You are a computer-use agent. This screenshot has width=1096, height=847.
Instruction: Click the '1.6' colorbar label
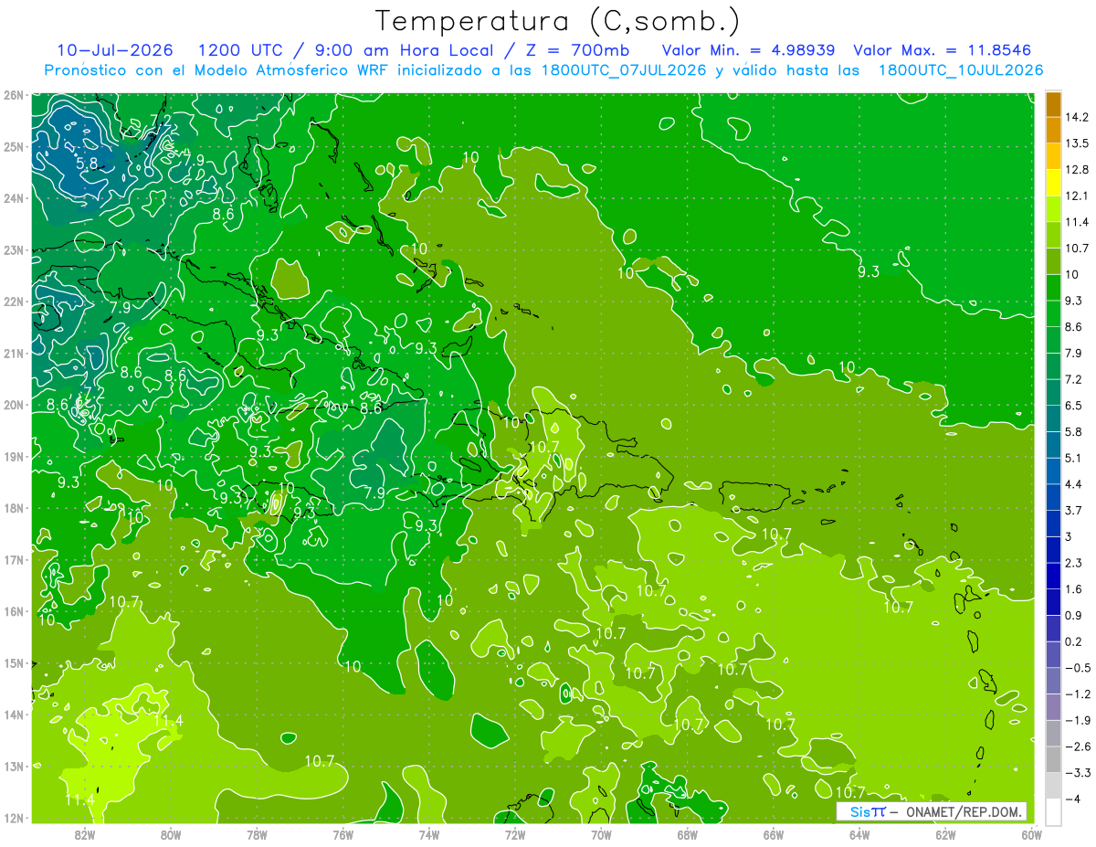[x=1075, y=589]
